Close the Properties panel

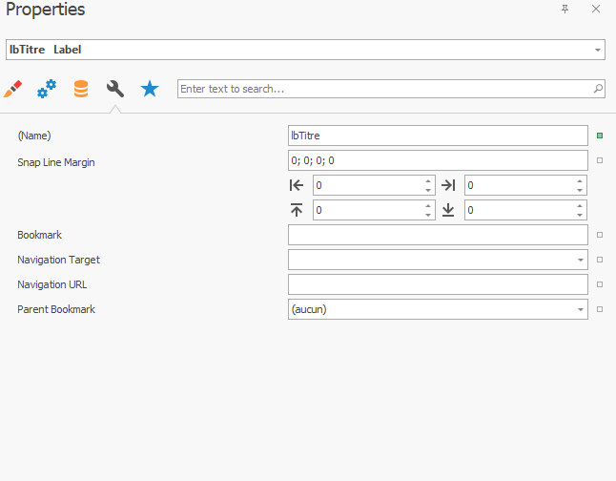tap(596, 9)
